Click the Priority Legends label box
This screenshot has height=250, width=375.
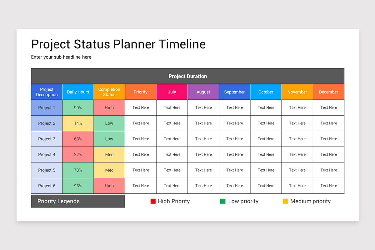78,201
